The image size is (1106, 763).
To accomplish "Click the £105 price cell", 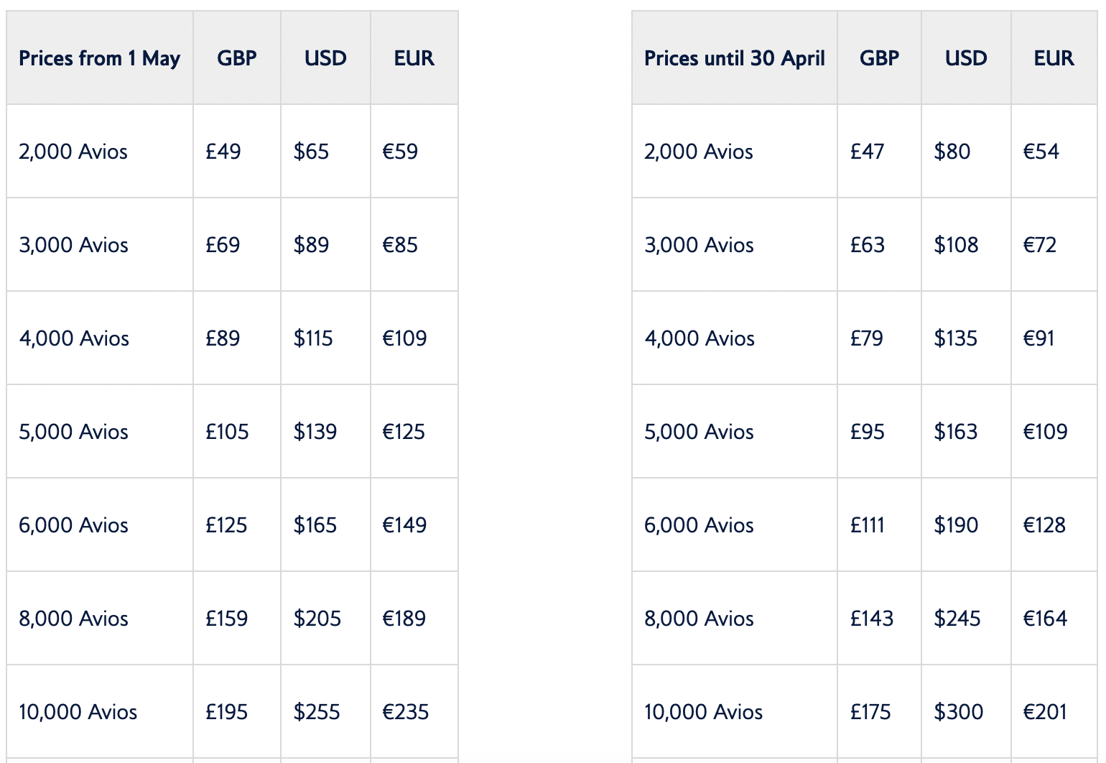I will tap(227, 432).
